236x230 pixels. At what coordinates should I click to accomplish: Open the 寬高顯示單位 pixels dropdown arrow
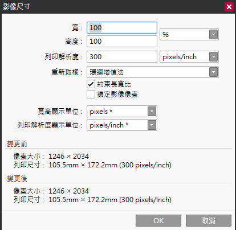152,112
